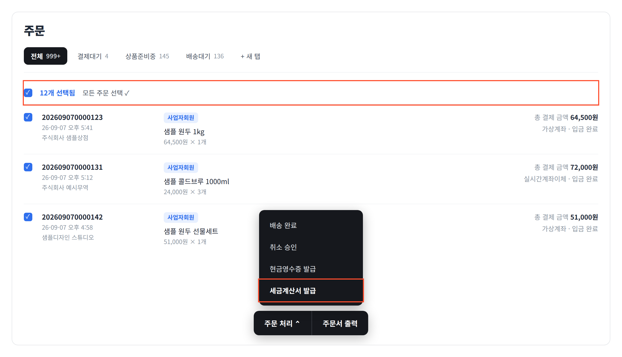Open the 상품준비중 145 tab
This screenshot has height=357, width=622.
click(147, 56)
